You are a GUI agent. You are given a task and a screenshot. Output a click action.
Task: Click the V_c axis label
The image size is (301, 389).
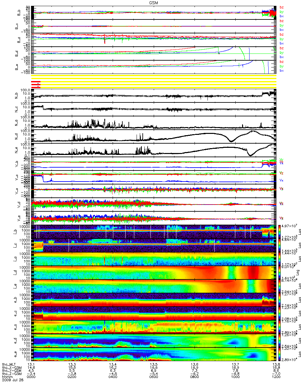coord(17,178)
